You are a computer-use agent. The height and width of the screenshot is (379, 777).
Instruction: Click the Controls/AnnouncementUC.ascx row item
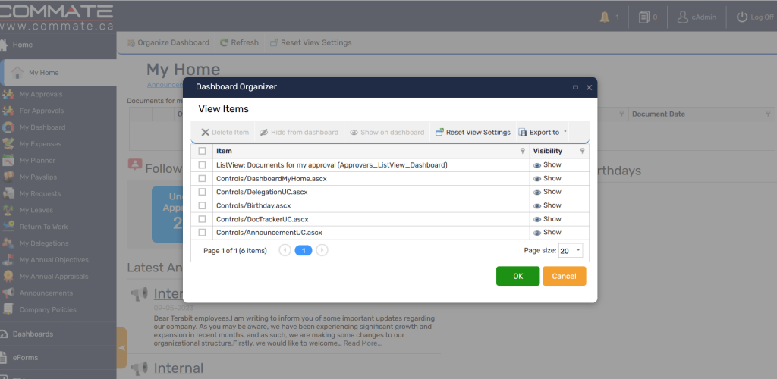[269, 233]
